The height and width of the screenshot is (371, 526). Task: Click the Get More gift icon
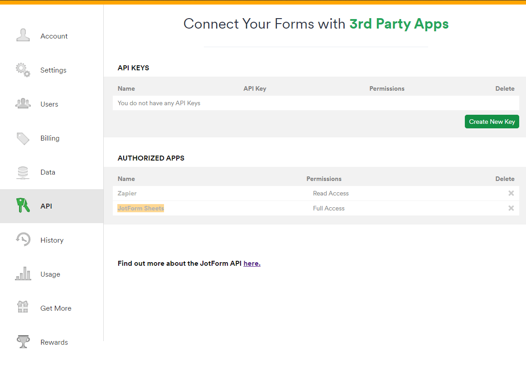(x=23, y=308)
